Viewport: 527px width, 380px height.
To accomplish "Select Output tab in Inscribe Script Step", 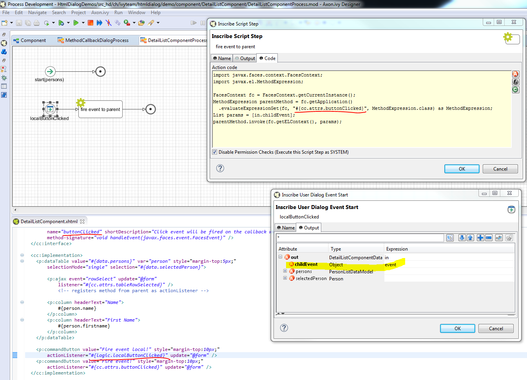I will [x=245, y=58].
